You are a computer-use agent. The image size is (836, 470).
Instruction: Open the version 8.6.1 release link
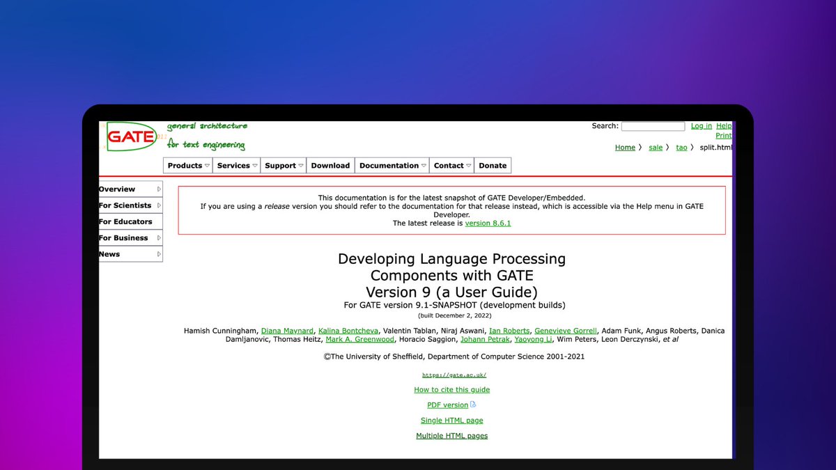click(x=488, y=224)
